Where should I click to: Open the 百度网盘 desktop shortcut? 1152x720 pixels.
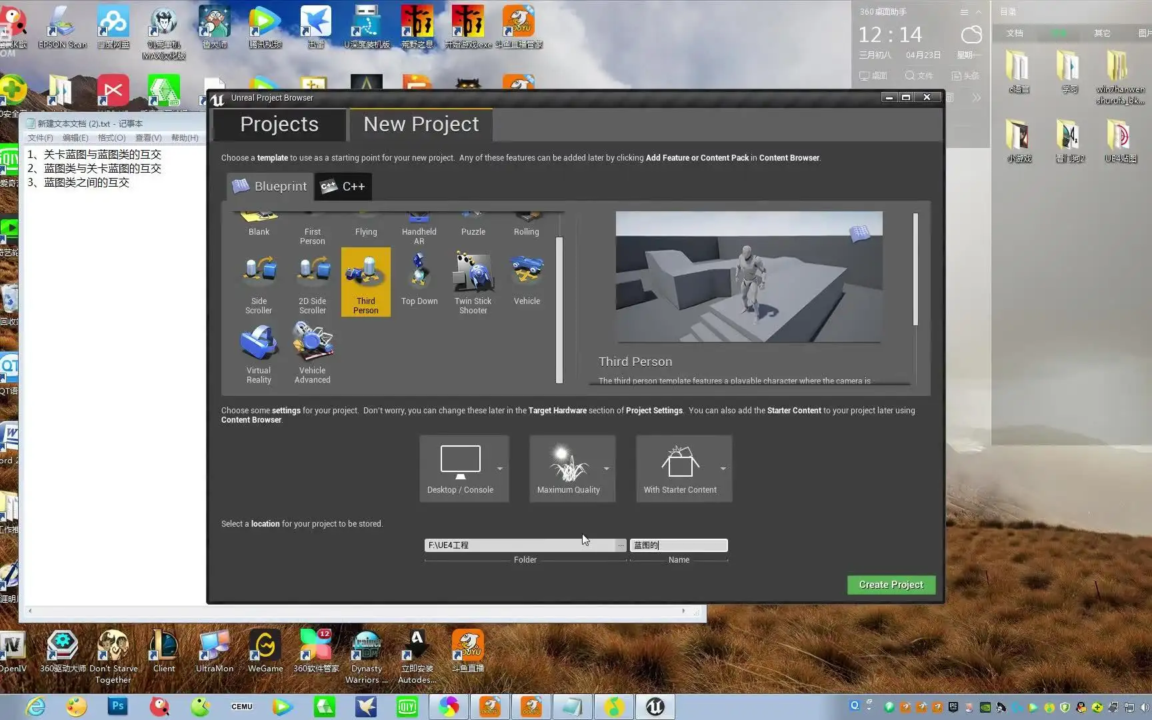113,27
